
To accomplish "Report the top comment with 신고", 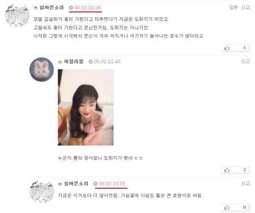I will 245,7.
